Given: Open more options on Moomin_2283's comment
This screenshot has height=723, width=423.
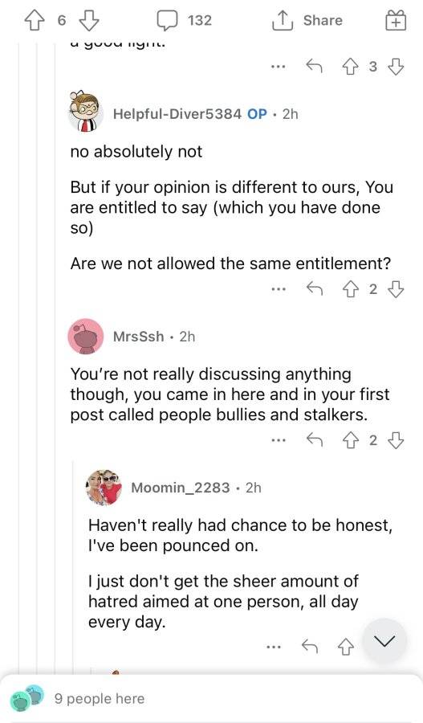Looking at the screenshot, I should tap(274, 647).
